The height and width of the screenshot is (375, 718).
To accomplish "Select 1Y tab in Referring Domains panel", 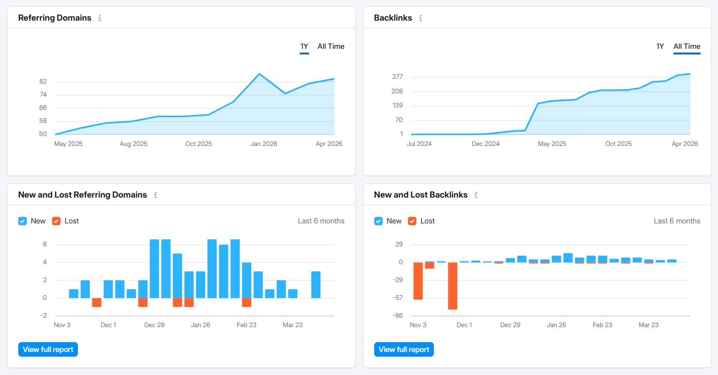I will 304,46.
